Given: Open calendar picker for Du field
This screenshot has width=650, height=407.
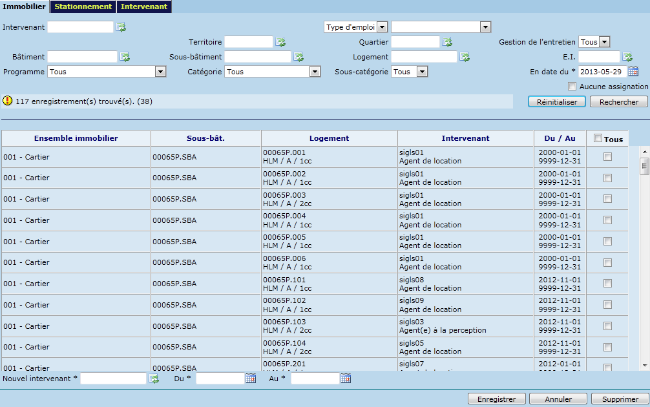Looking at the screenshot, I should click(251, 379).
